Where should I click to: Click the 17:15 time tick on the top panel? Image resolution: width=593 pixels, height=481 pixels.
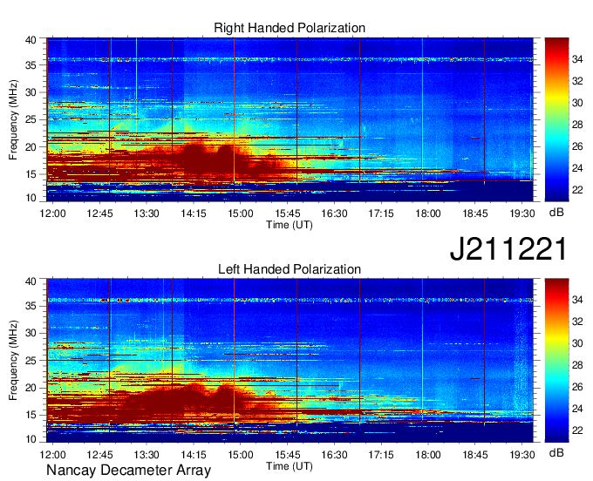click(381, 213)
